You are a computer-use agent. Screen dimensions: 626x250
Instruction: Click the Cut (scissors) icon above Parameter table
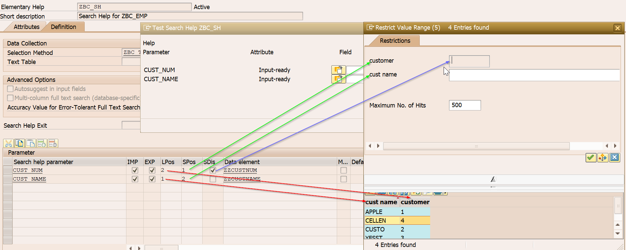click(8, 144)
